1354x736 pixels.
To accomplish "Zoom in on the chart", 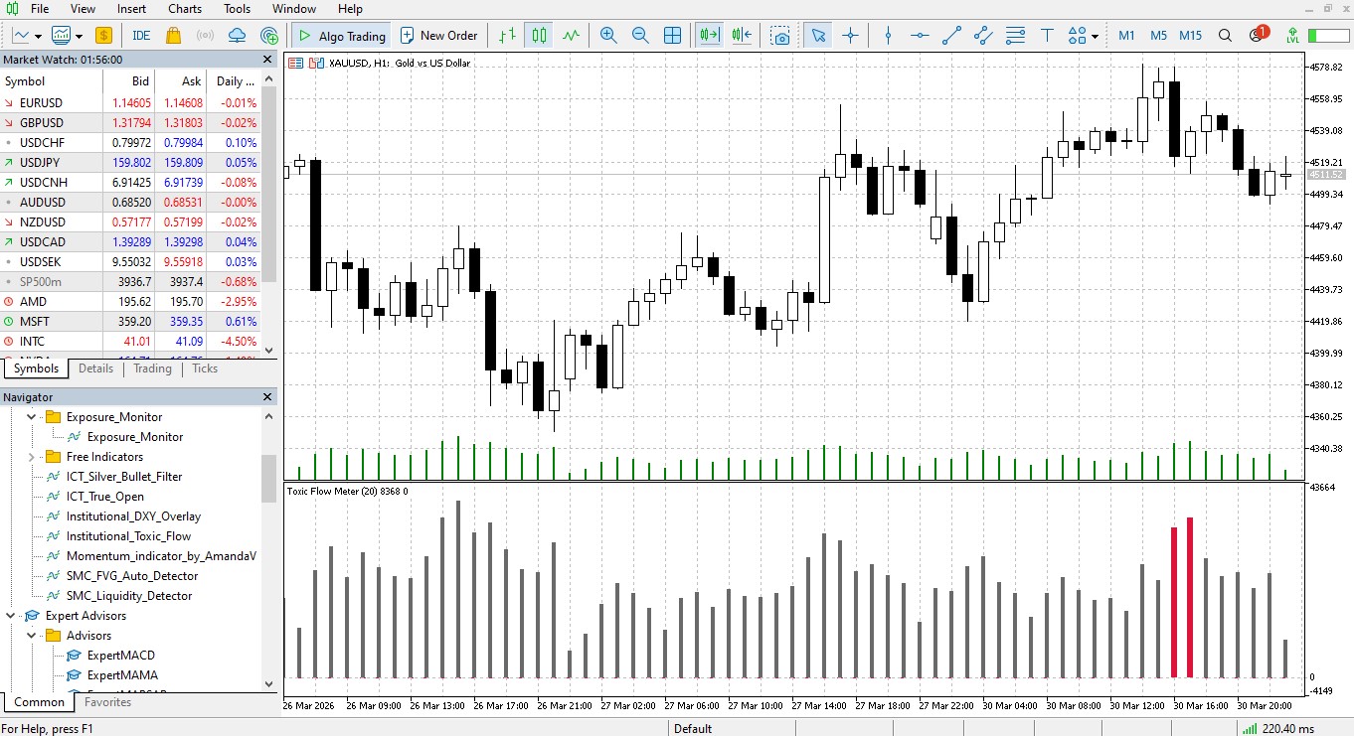I will (608, 35).
